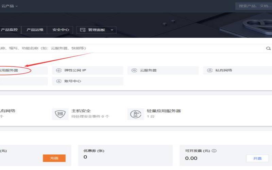Click the info icon beside 可开发票

coord(214,151)
